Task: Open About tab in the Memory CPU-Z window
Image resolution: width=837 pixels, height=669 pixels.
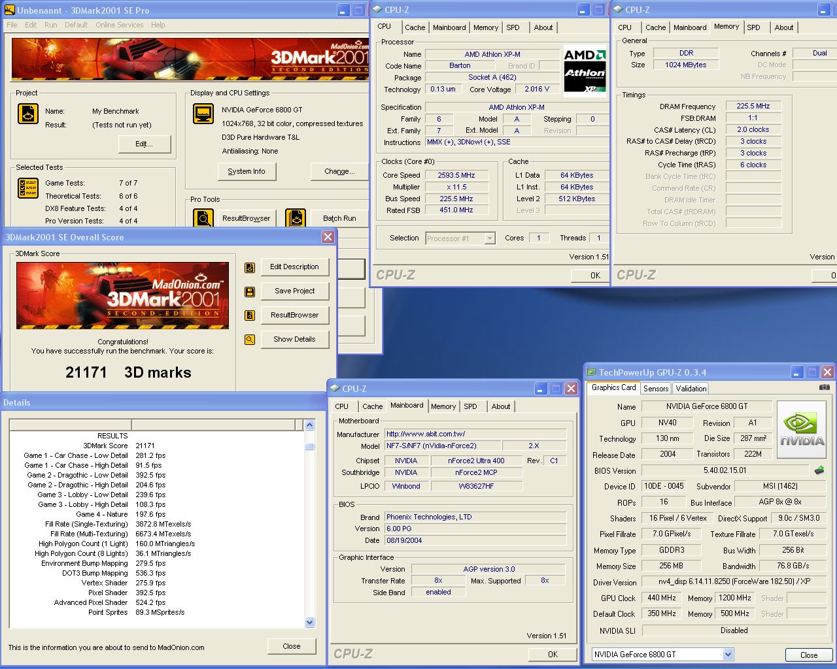Action: 784,27
